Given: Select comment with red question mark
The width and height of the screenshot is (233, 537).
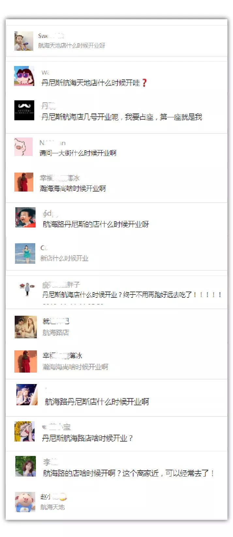Looking at the screenshot, I should click(94, 83).
